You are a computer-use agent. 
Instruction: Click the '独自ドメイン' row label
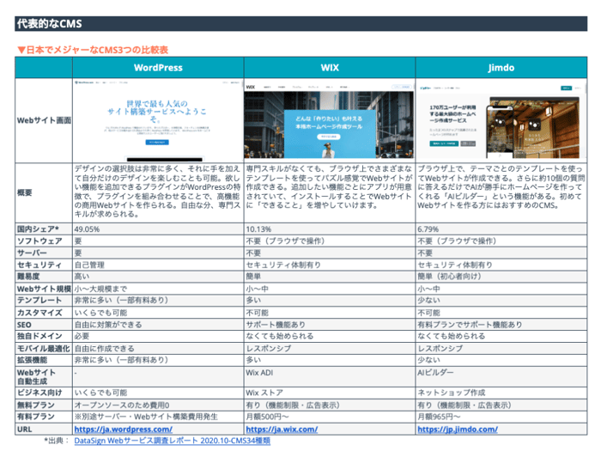(x=39, y=336)
